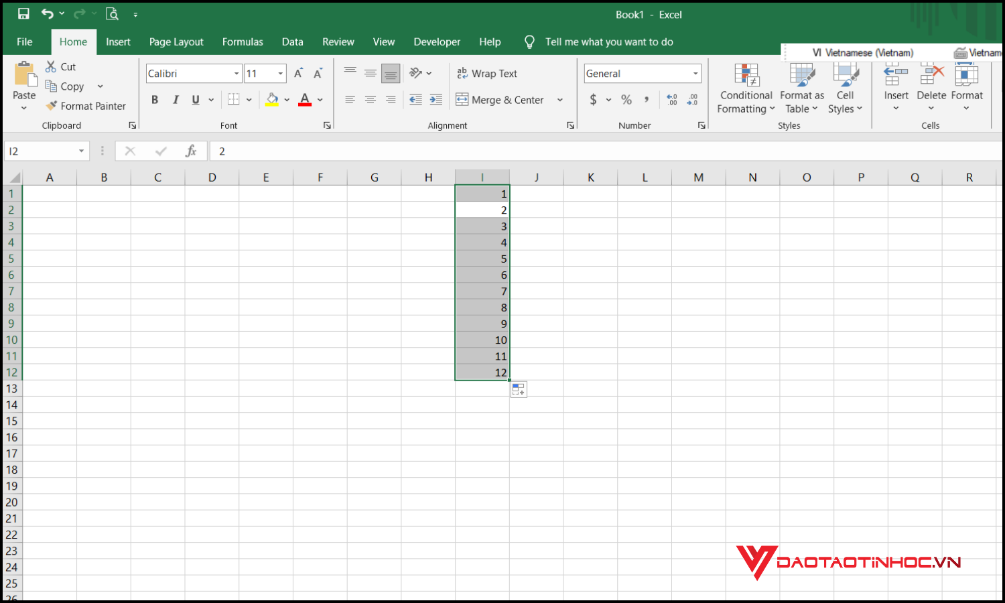Viewport: 1005px width, 603px height.
Task: Select the Format Painter tool
Action: [86, 106]
